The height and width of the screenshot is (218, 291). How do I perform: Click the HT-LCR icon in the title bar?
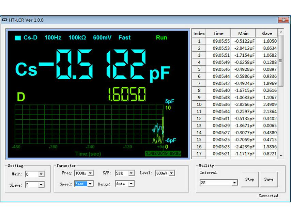[x=4, y=20]
